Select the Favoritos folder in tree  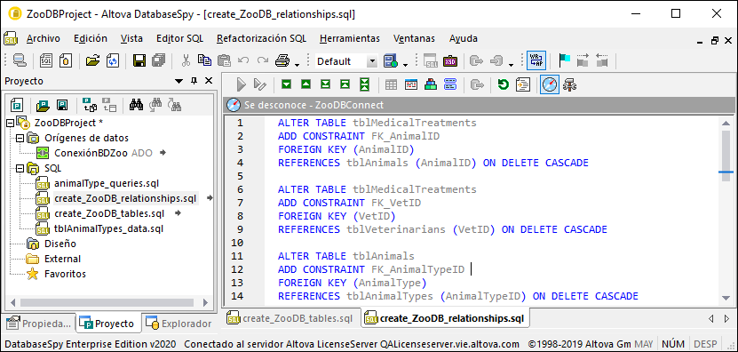pyautogui.click(x=66, y=274)
